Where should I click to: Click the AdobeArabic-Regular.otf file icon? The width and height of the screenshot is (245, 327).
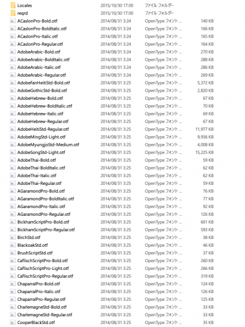click(13, 75)
